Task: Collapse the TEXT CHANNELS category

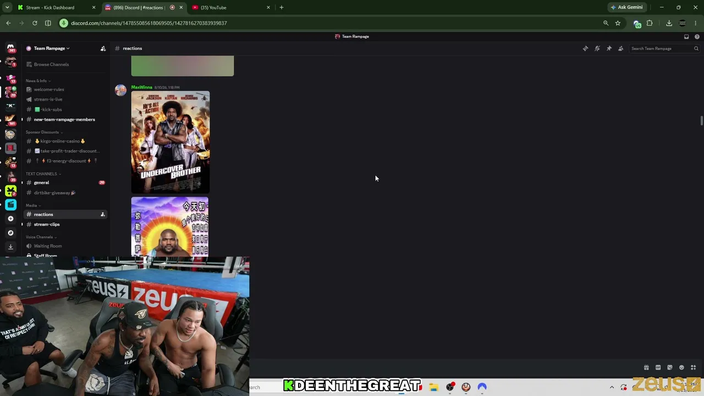Action: [x=43, y=174]
